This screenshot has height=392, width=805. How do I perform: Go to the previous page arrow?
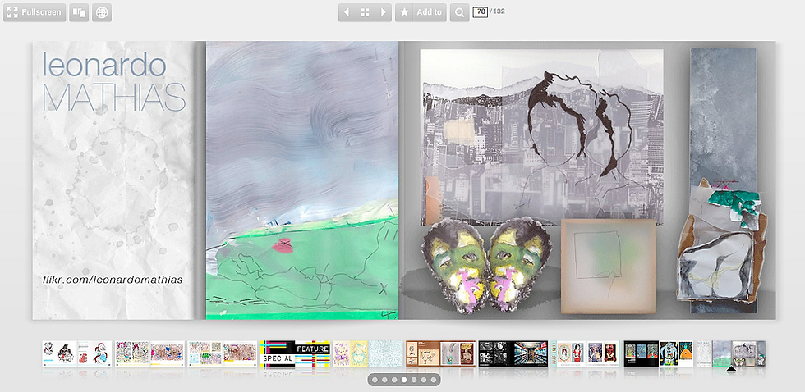347,12
